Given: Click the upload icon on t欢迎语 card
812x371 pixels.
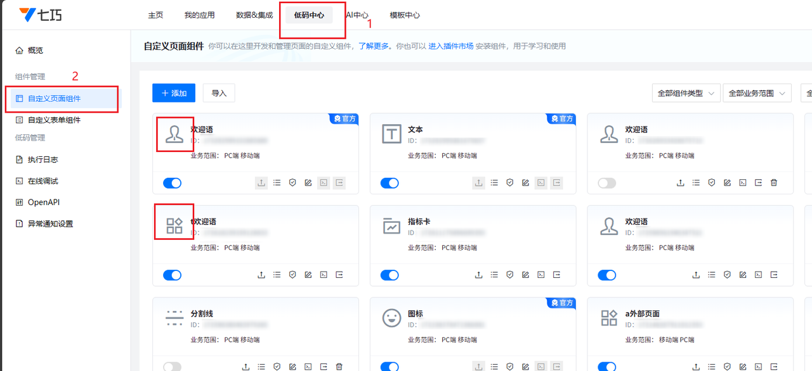Looking at the screenshot, I should point(261,275).
